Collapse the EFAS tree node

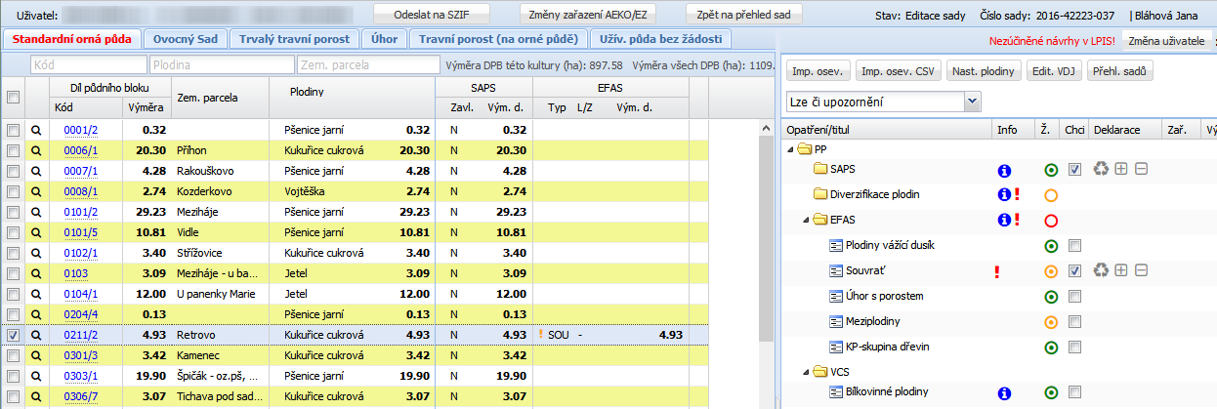coord(806,221)
